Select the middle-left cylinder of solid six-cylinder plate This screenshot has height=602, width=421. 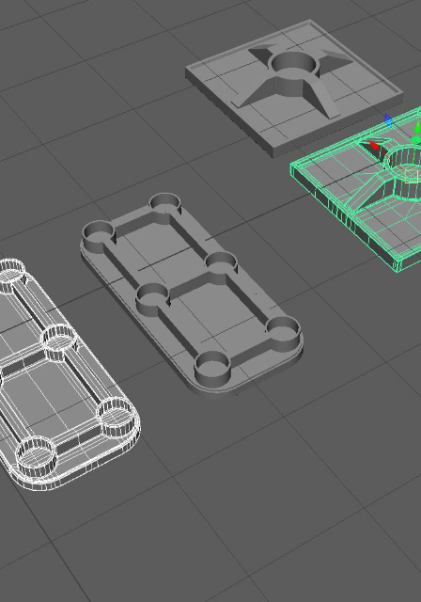click(152, 298)
